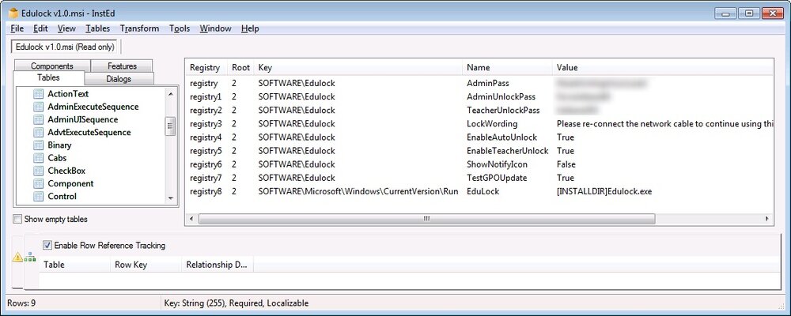Select the Edulock v1.0.msi document tab

pyautogui.click(x=65, y=47)
